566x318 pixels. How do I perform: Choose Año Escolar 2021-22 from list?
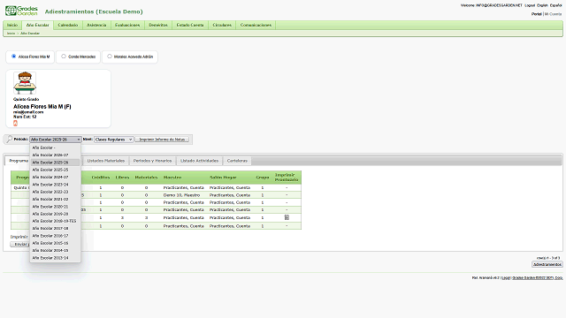click(x=55, y=199)
